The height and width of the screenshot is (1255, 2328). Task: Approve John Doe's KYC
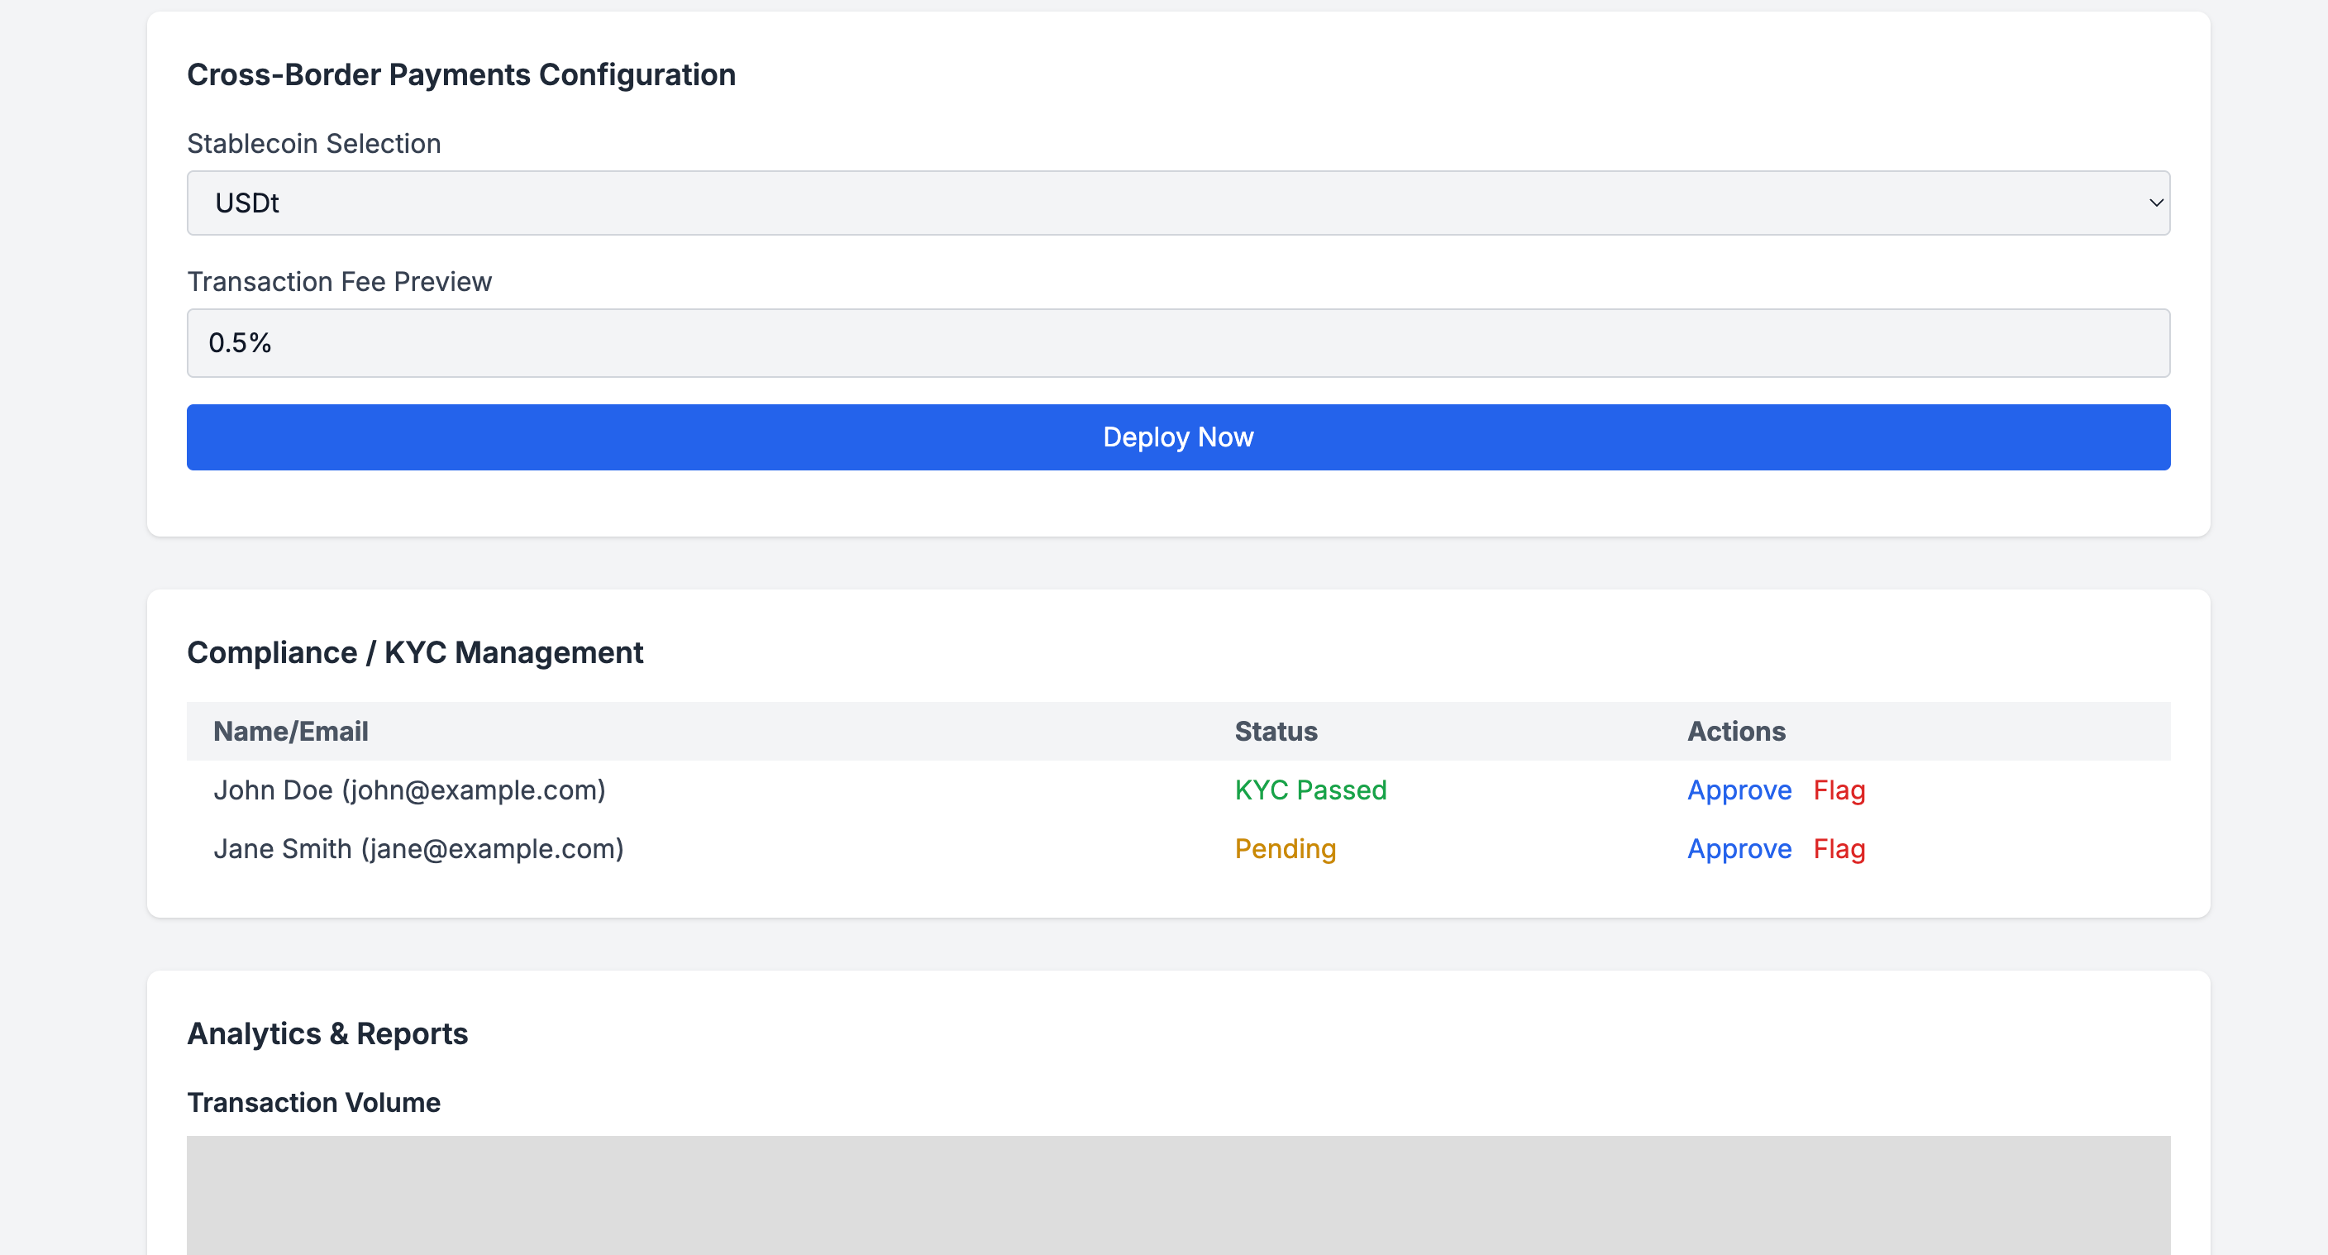tap(1738, 790)
